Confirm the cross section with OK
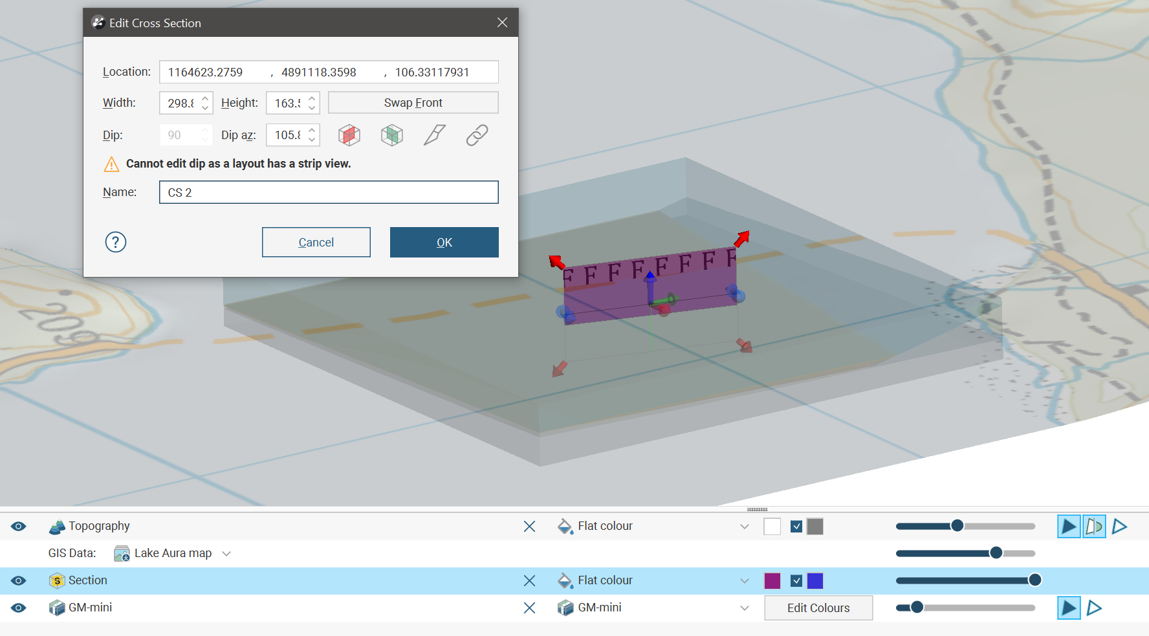This screenshot has width=1149, height=636. click(444, 242)
